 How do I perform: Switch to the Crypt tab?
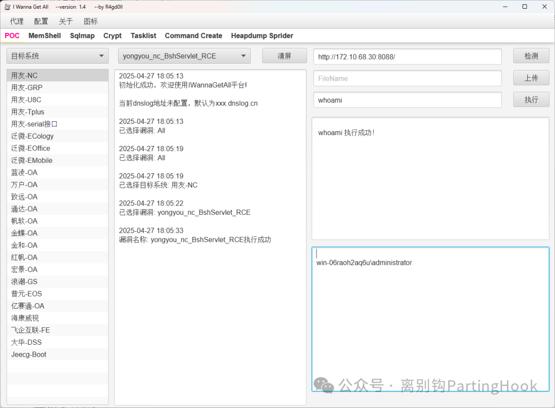113,36
